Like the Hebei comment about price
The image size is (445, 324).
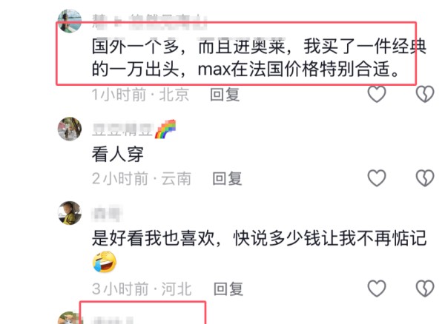click(x=377, y=288)
